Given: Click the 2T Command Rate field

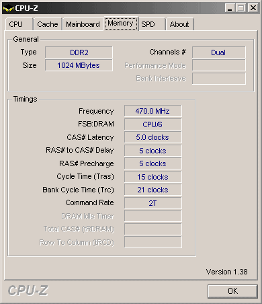Looking at the screenshot, I should coord(153,203).
